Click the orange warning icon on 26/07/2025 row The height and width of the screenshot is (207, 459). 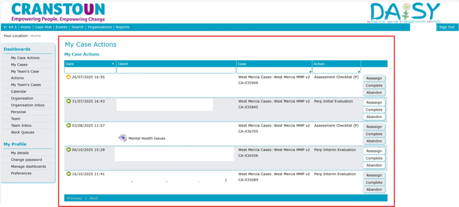point(69,77)
